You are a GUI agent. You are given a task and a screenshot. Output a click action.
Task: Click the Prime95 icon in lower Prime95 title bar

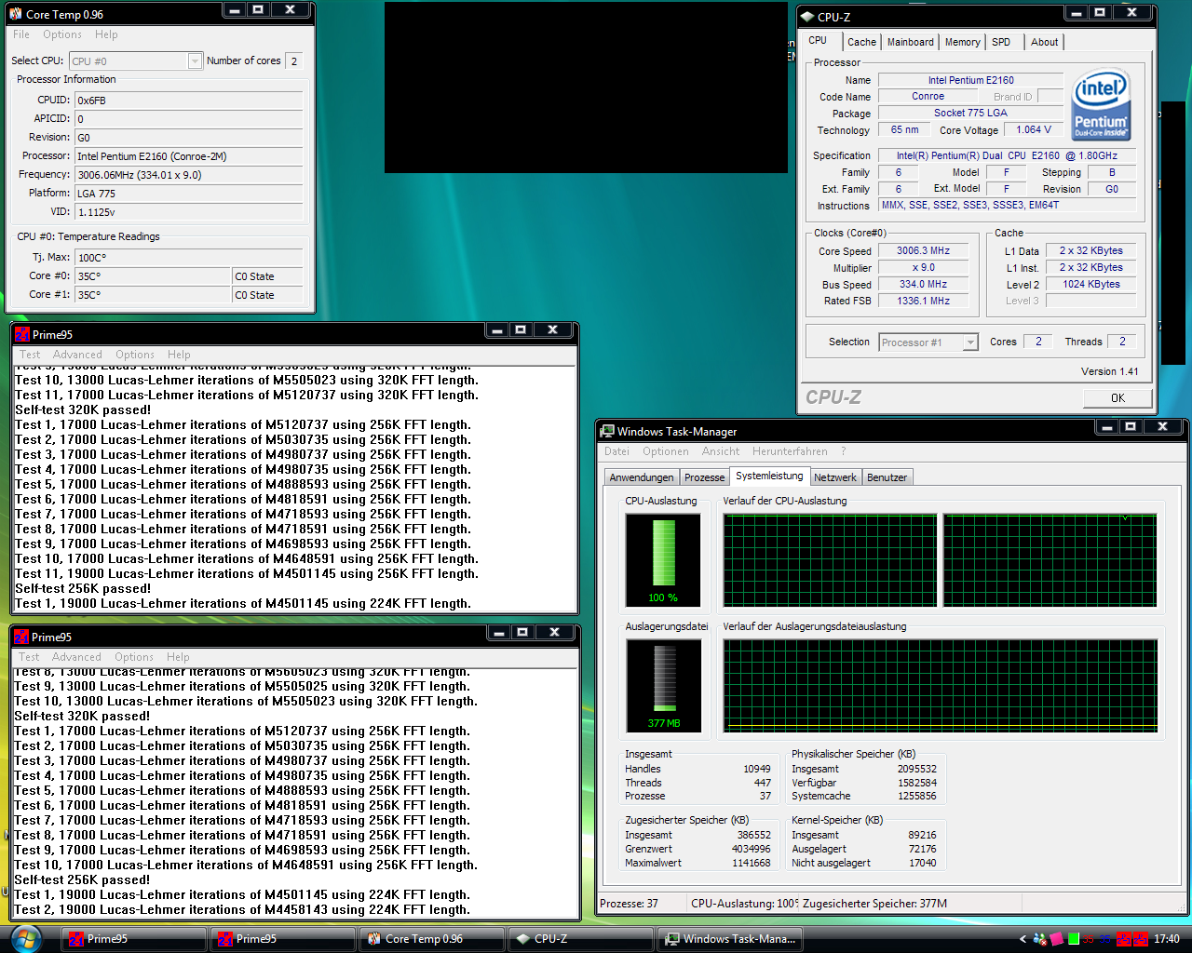[21, 637]
